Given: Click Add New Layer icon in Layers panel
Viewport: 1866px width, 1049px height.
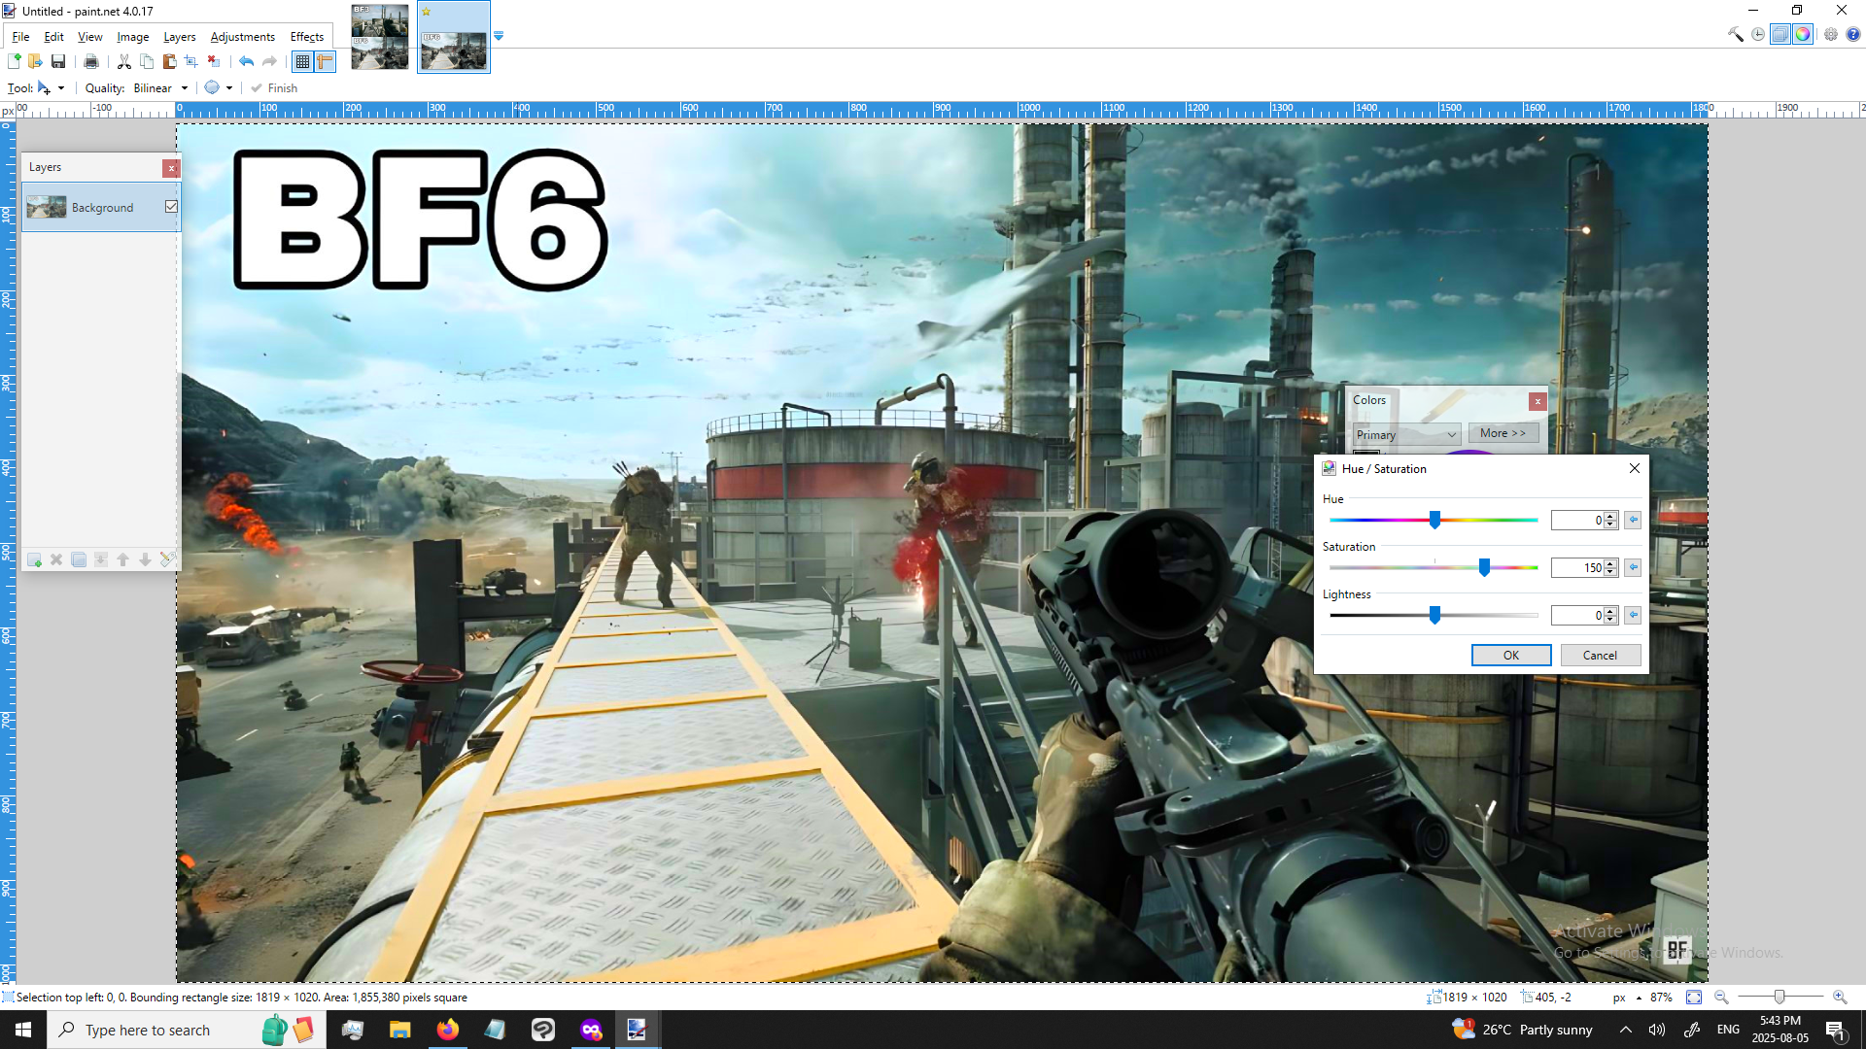Looking at the screenshot, I should [34, 559].
